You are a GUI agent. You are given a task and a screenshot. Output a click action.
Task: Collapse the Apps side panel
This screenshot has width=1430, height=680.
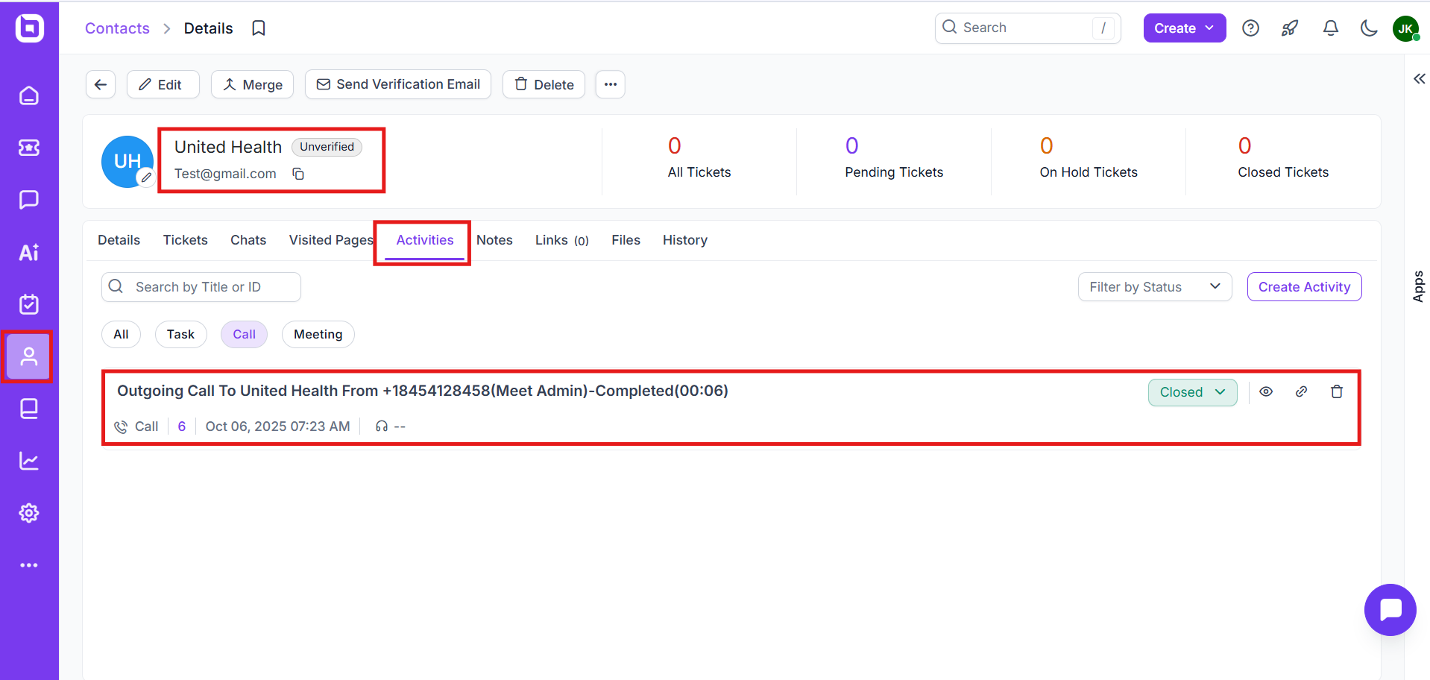pyautogui.click(x=1419, y=78)
